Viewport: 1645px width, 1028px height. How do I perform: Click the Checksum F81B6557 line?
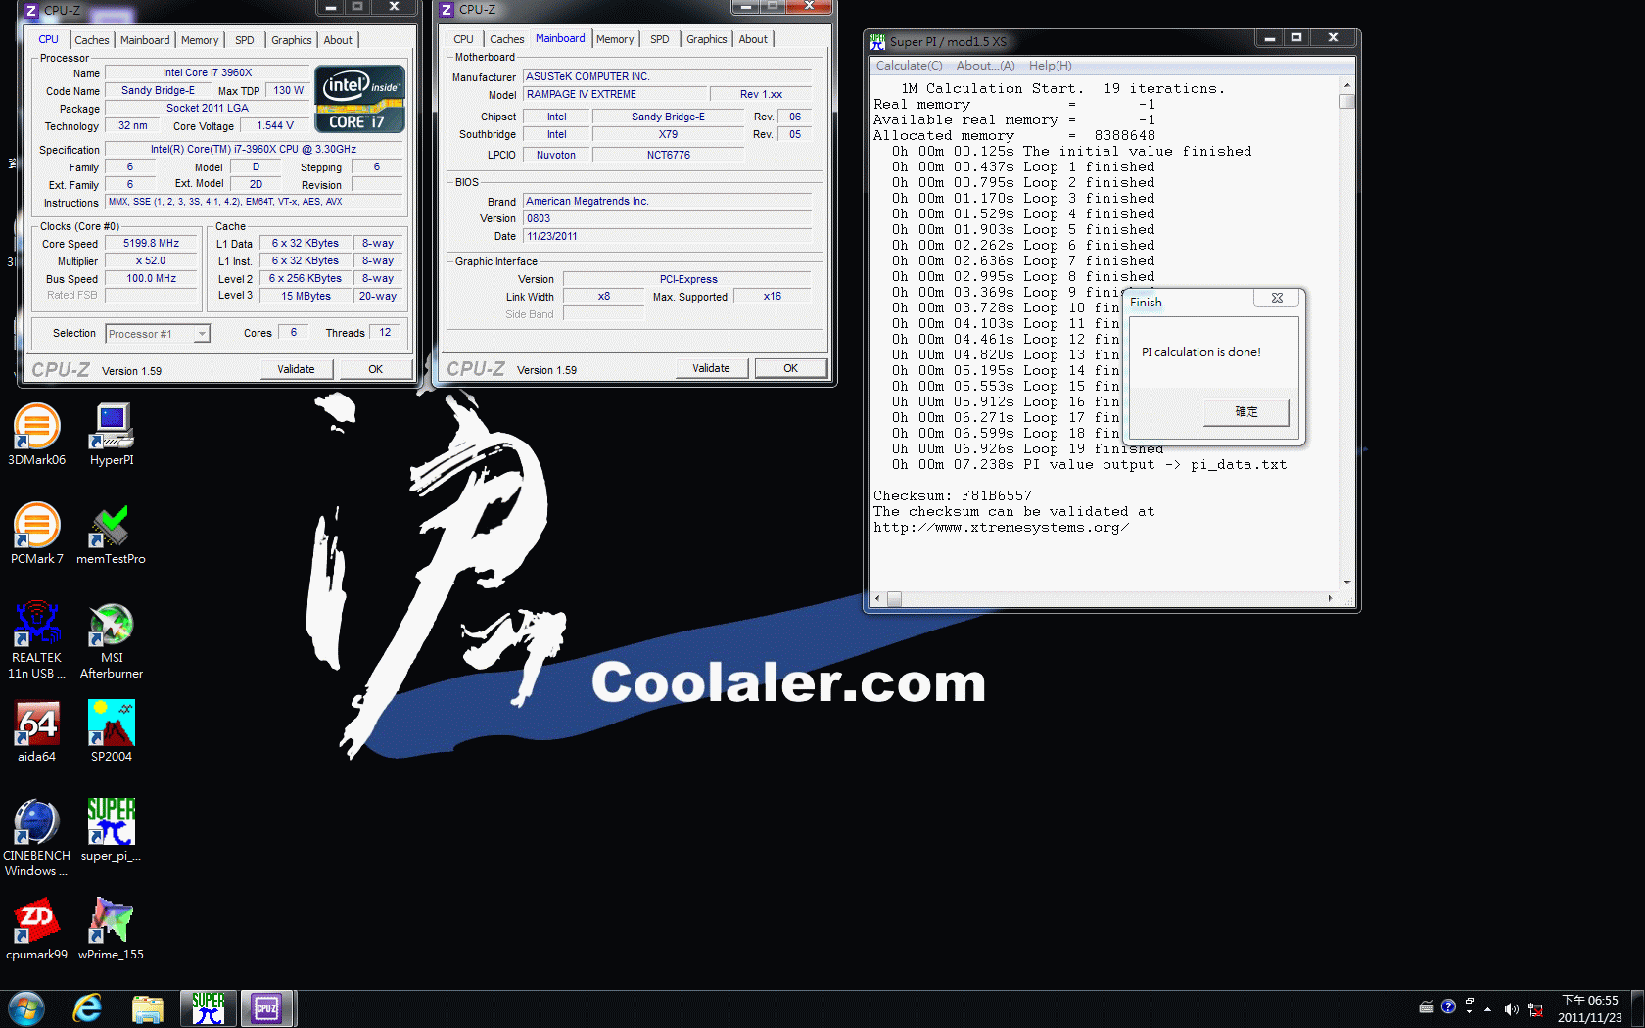click(953, 496)
